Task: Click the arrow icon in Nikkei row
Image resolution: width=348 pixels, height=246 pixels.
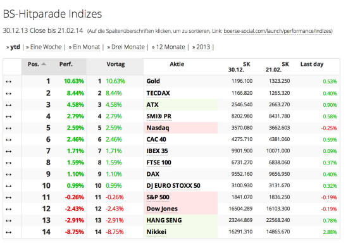Action: pyautogui.click(x=8, y=233)
